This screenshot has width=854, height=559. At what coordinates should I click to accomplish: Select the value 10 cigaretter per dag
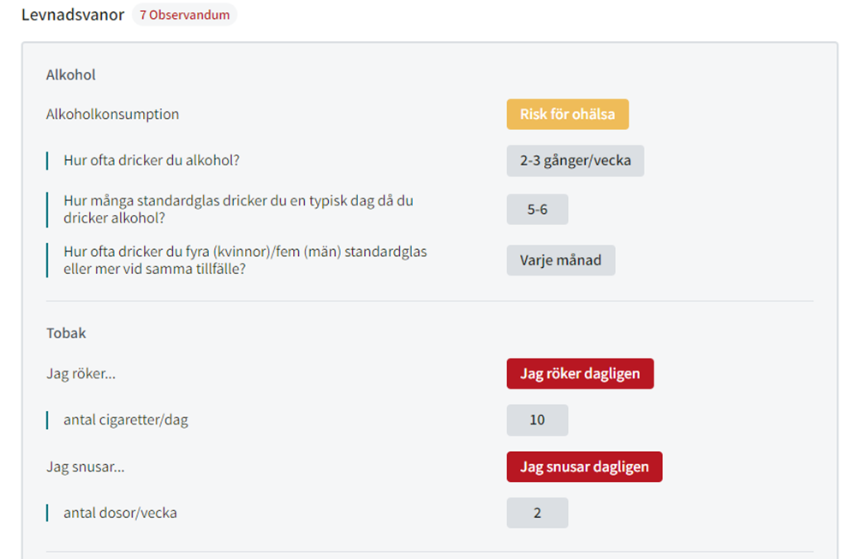(x=537, y=420)
